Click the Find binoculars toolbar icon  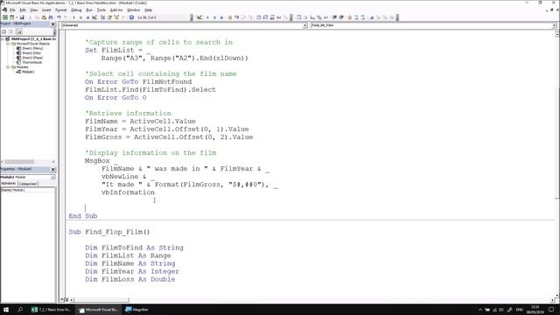pyautogui.click(x=51, y=17)
